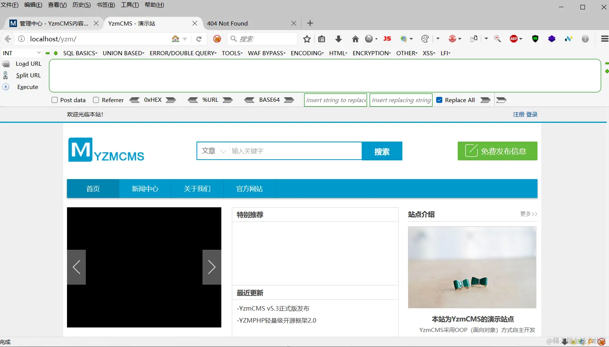The image size is (609, 347).
Task: Apply BASE64 encoding with the right arrow icon
Action: [x=288, y=100]
